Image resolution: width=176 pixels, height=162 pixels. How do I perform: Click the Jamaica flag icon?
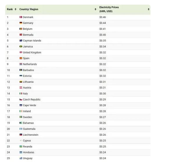21,46
